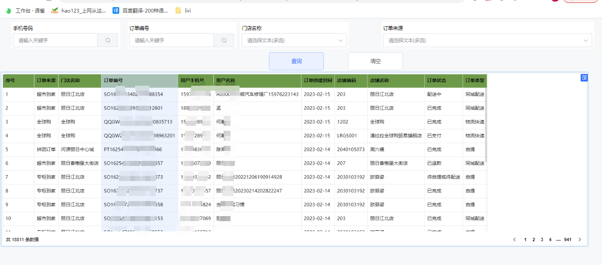
Task: Open the 百度翻译 bookmark
Action: [141, 11]
